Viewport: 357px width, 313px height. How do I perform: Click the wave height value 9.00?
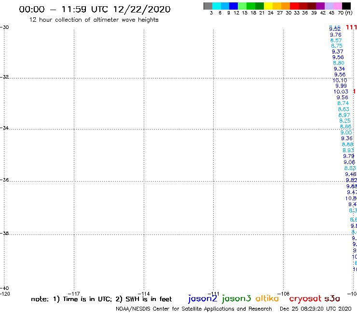[x=346, y=132]
